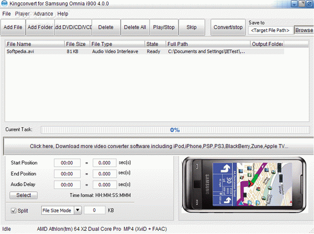The width and height of the screenshot is (314, 234).
Task: Open the Advance menu
Action: (x=43, y=14)
